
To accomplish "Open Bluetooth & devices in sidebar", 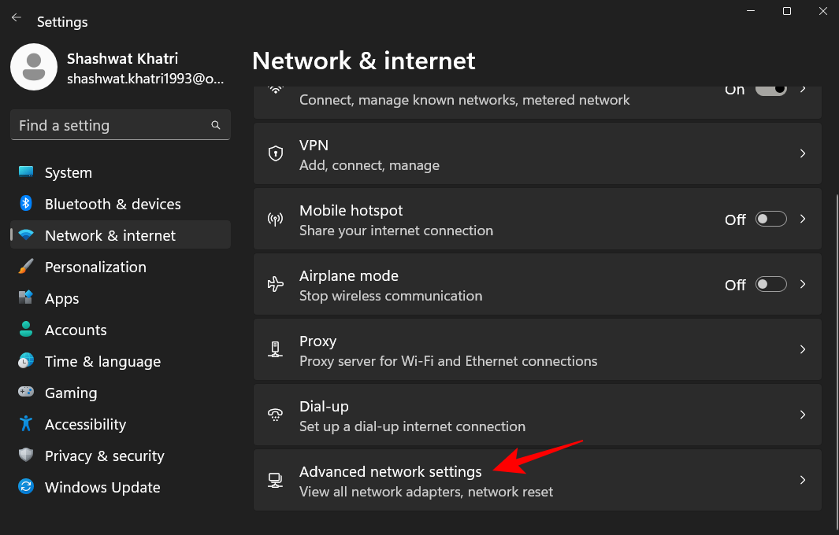I will pos(113,204).
